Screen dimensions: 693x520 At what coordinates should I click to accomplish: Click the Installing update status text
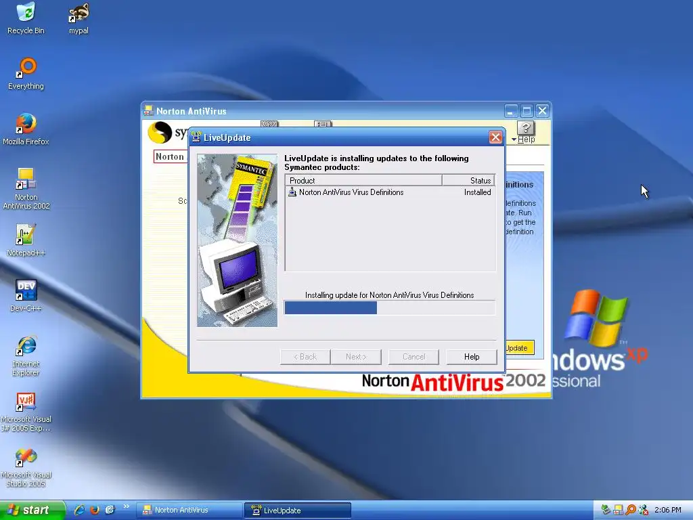389,295
